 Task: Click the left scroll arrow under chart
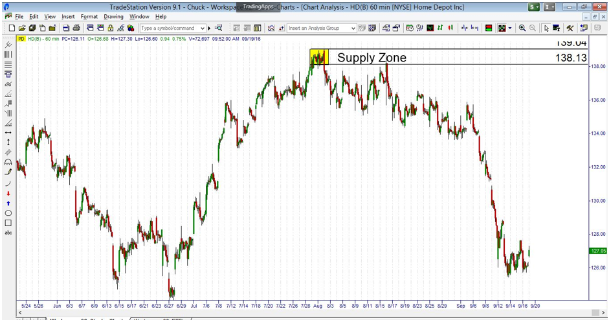click(20, 313)
